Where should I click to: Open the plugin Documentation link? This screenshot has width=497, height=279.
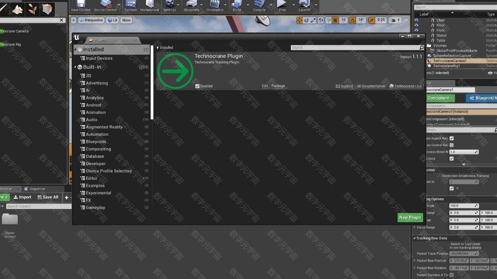371,86
